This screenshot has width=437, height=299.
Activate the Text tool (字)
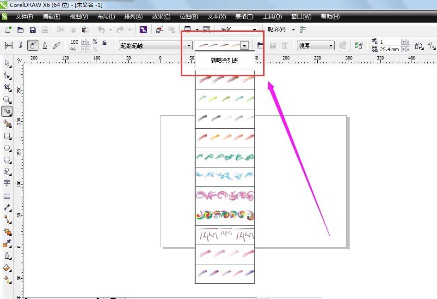pos(7,183)
